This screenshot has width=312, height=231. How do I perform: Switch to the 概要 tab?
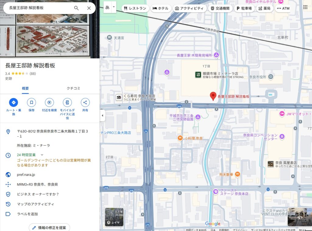[x=25, y=88]
